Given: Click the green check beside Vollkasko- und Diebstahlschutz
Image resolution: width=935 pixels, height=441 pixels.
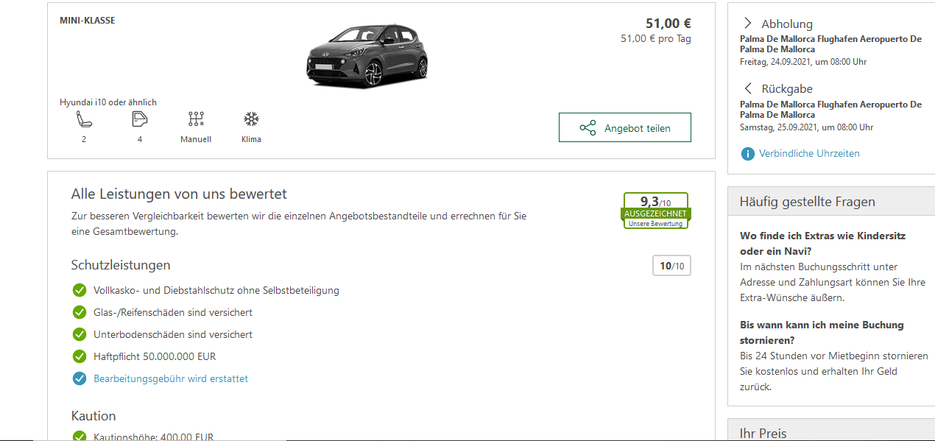Looking at the screenshot, I should click(x=80, y=290).
